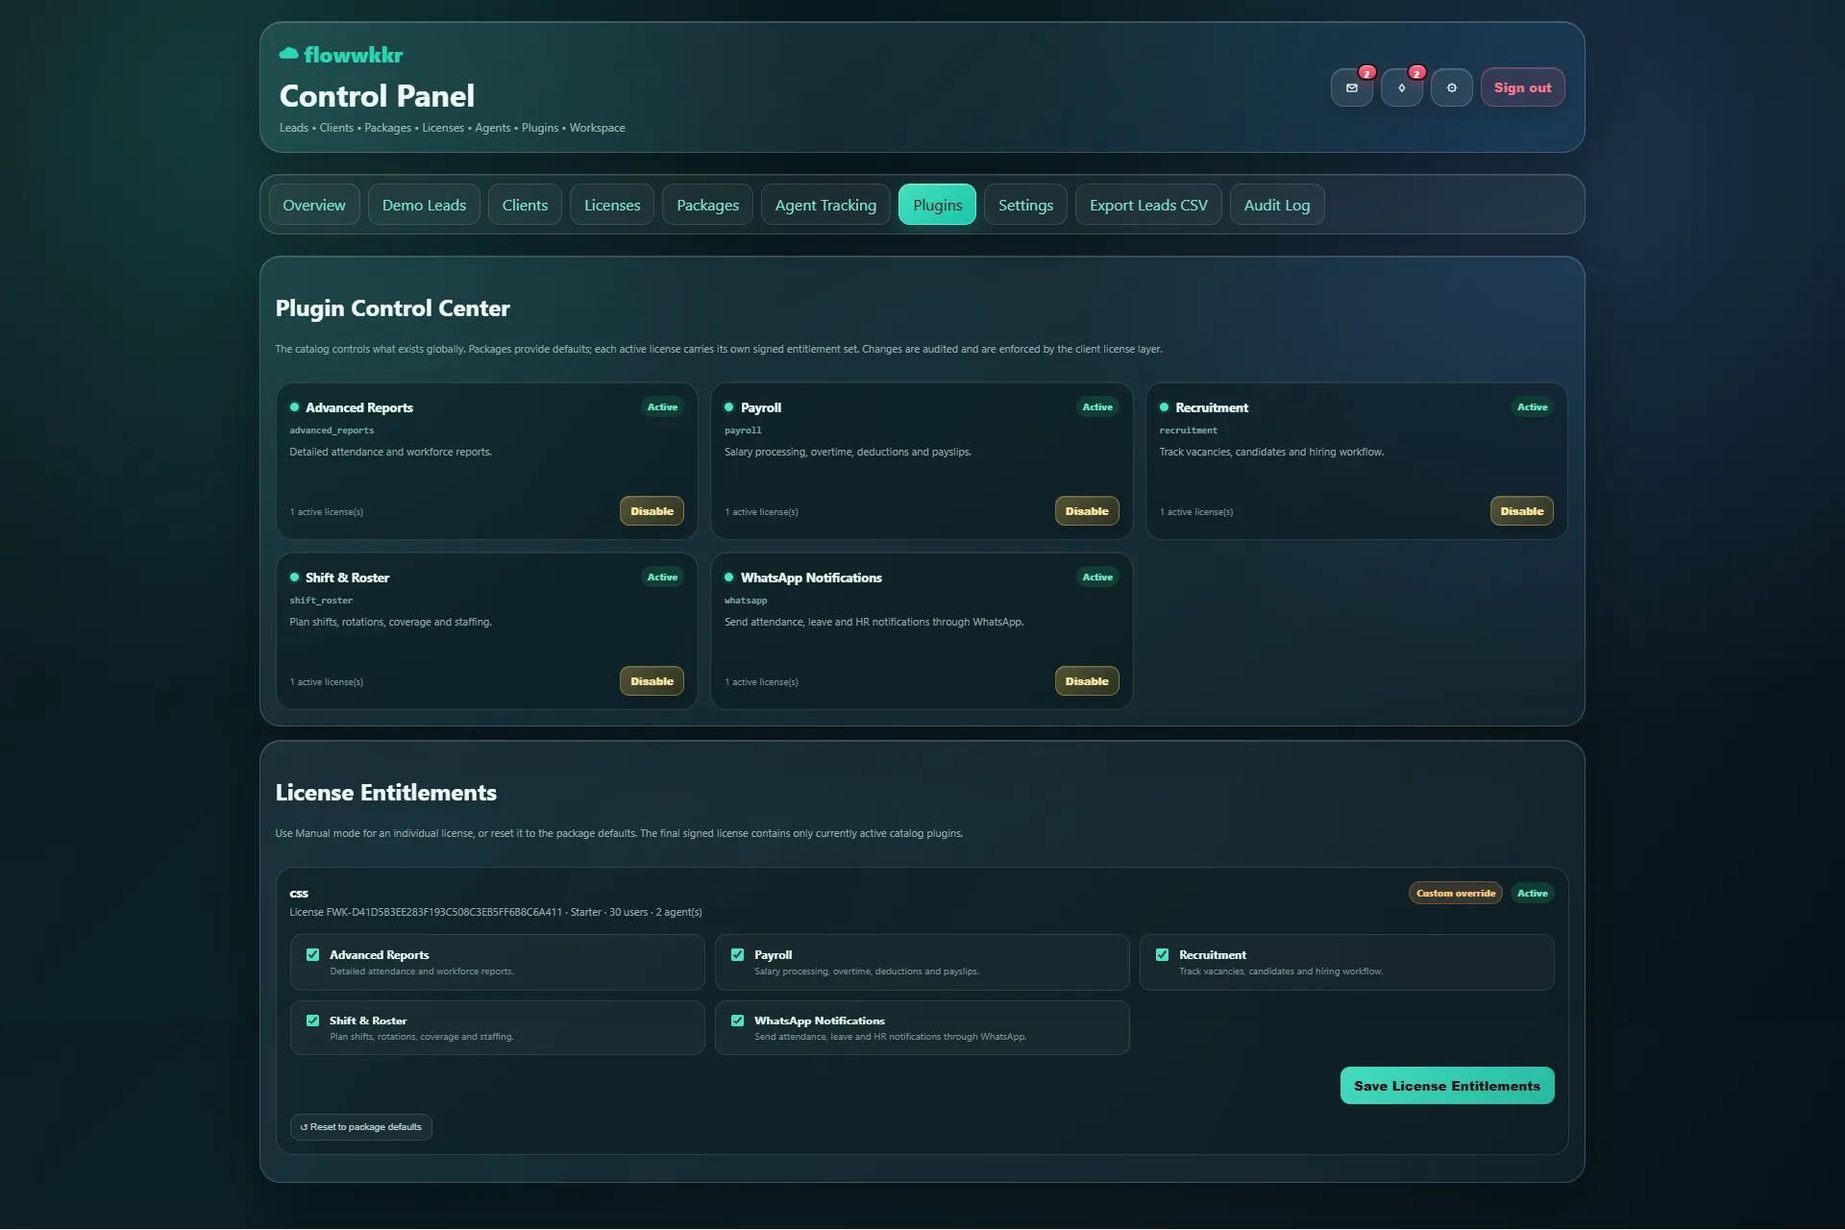The width and height of the screenshot is (1845, 1230).
Task: Click the whatsapp plugin key text
Action: pyautogui.click(x=746, y=601)
